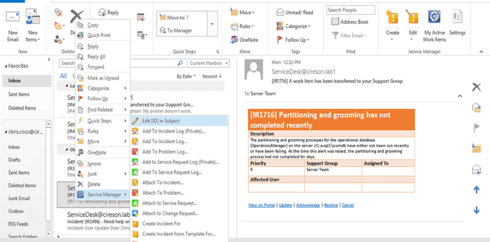Open the ribbon Categorize dropdown
The height and width of the screenshot is (242, 490).
click(294, 26)
